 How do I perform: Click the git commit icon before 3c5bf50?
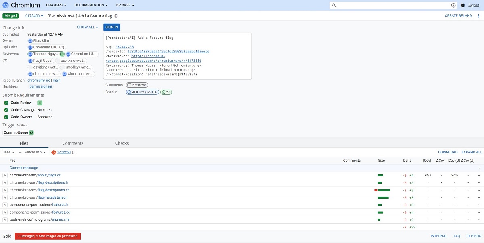[x=54, y=152]
